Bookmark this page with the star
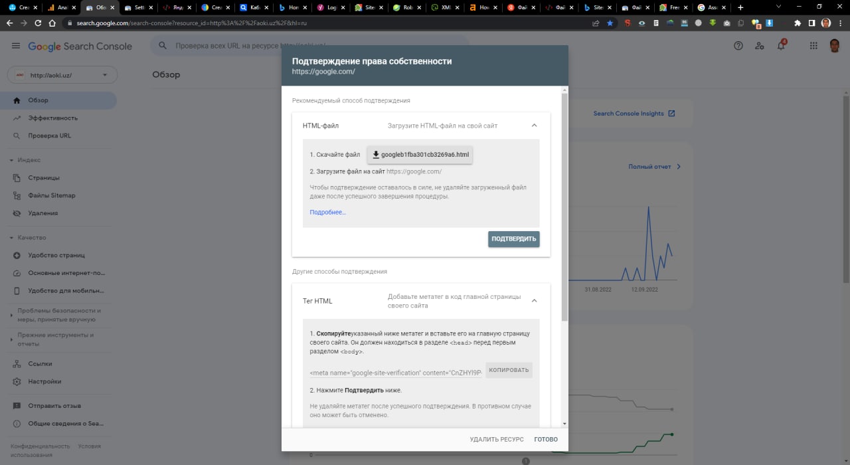The image size is (850, 465). (610, 23)
